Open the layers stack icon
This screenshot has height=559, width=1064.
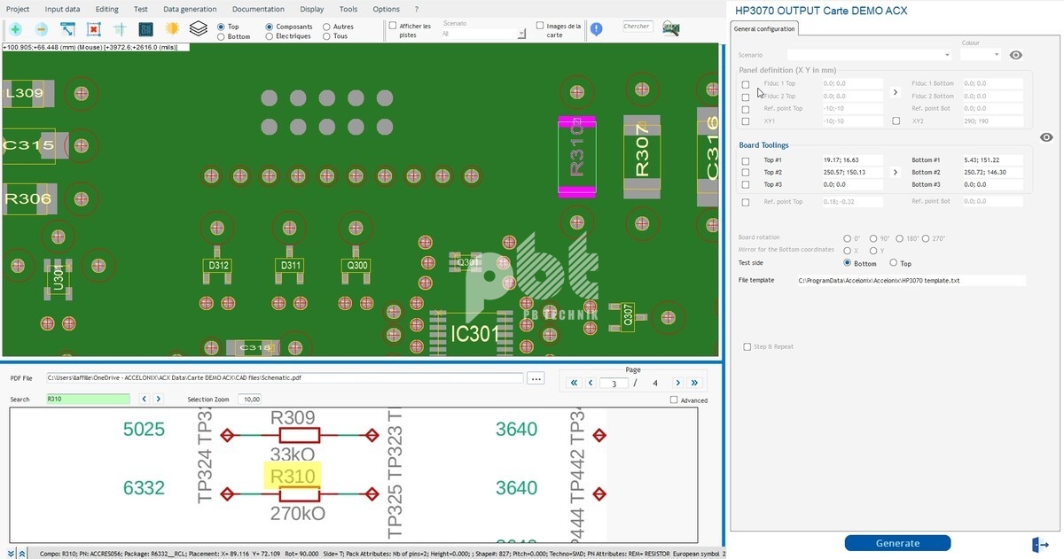tap(199, 29)
